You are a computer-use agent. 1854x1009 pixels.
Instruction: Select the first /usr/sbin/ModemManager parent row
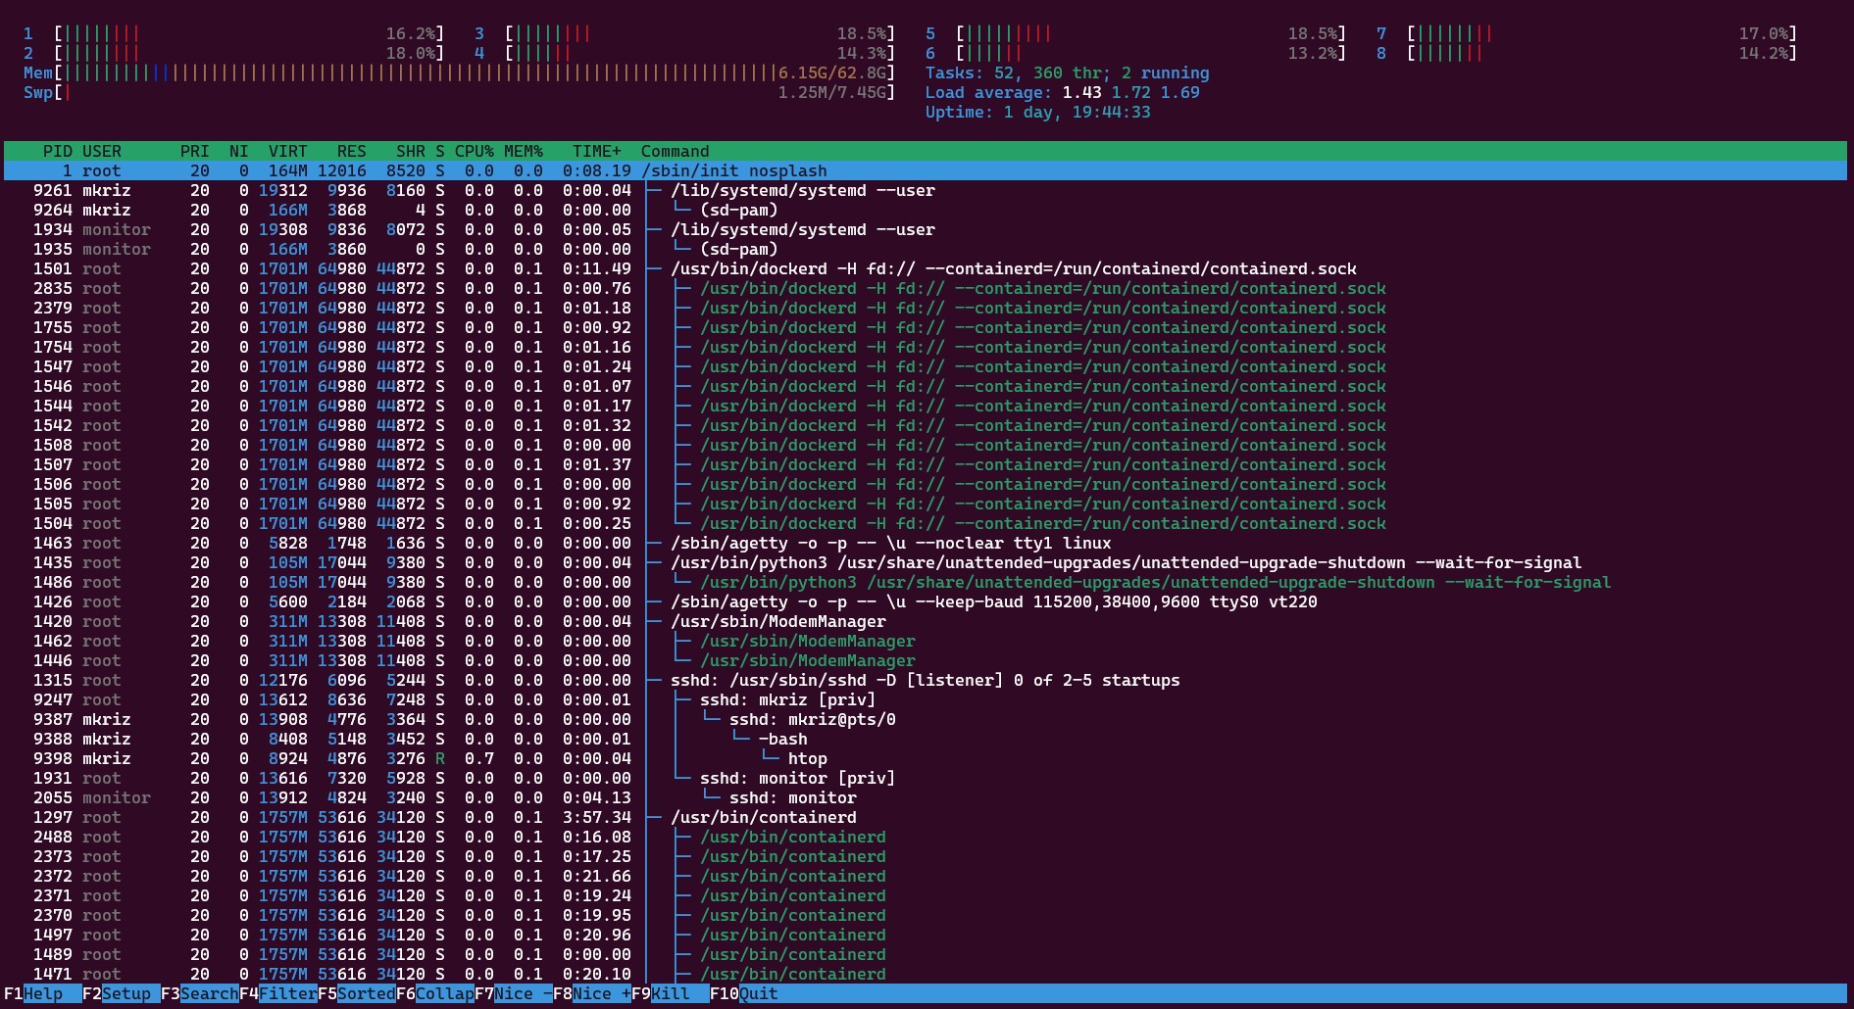tap(777, 621)
